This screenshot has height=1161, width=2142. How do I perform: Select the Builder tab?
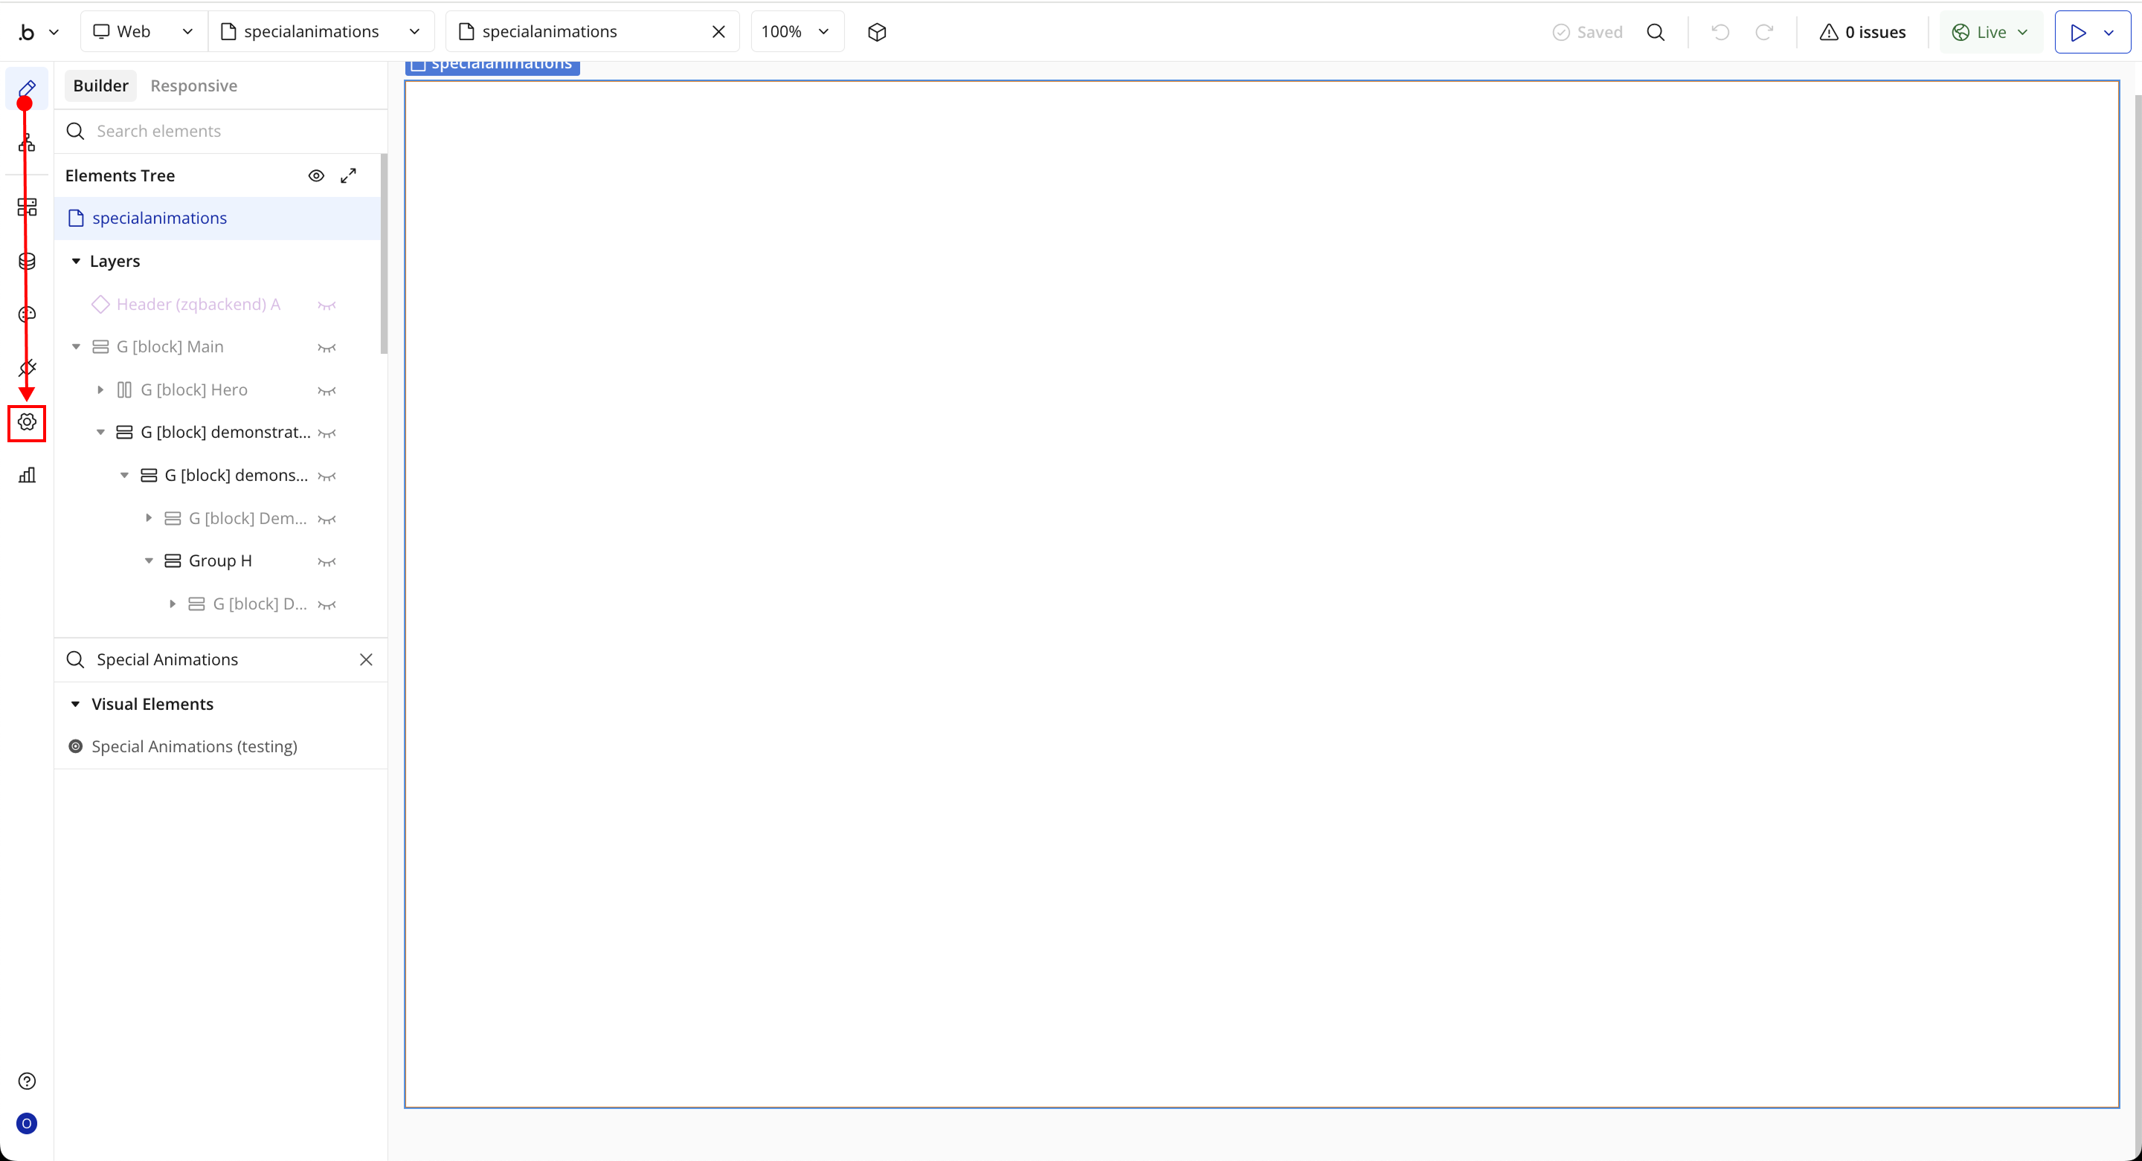pos(100,85)
